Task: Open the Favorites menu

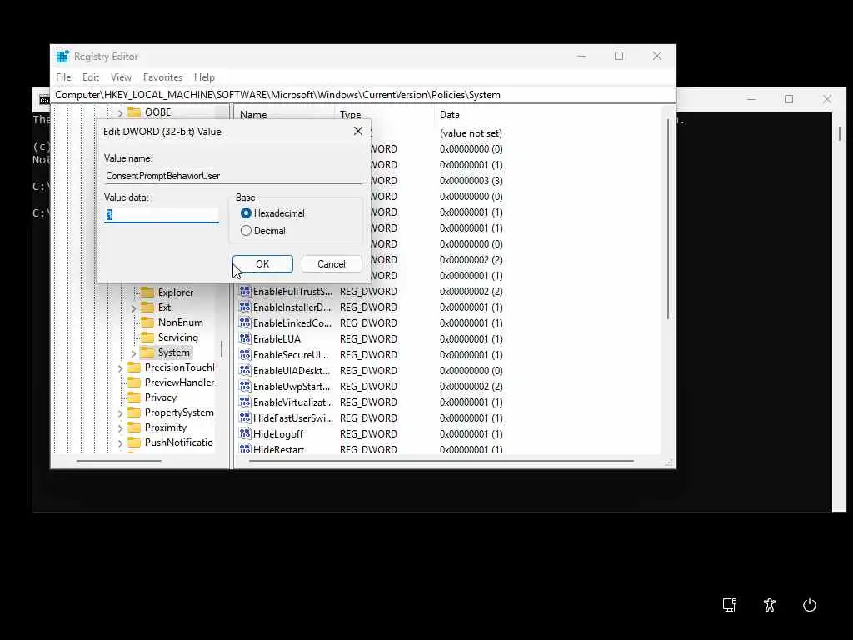Action: point(162,77)
